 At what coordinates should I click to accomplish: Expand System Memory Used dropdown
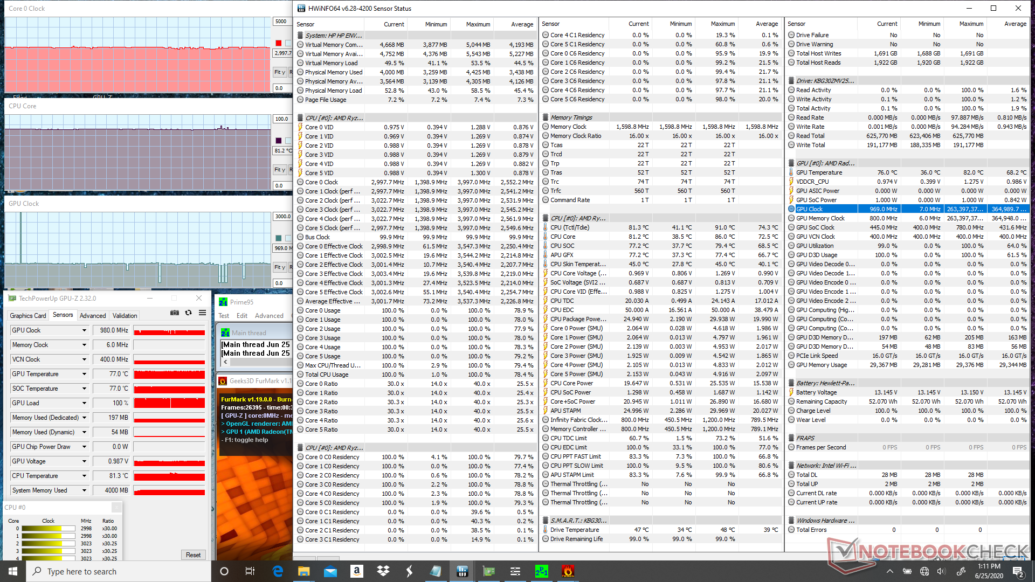pos(84,490)
